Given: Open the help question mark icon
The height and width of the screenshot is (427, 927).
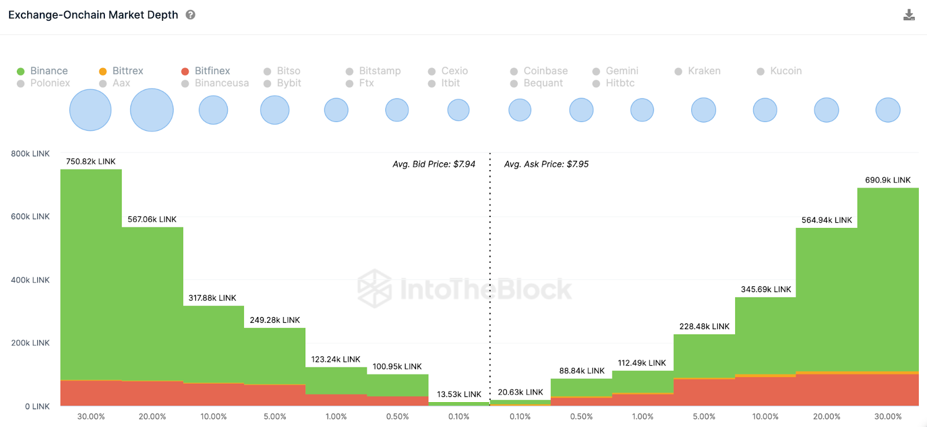Looking at the screenshot, I should click(x=190, y=15).
